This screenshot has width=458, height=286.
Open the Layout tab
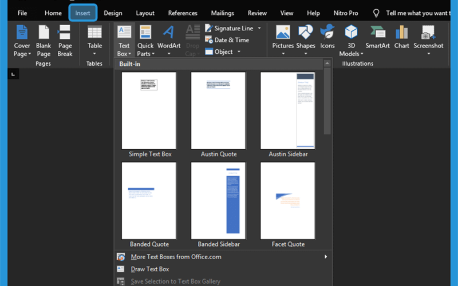(145, 13)
